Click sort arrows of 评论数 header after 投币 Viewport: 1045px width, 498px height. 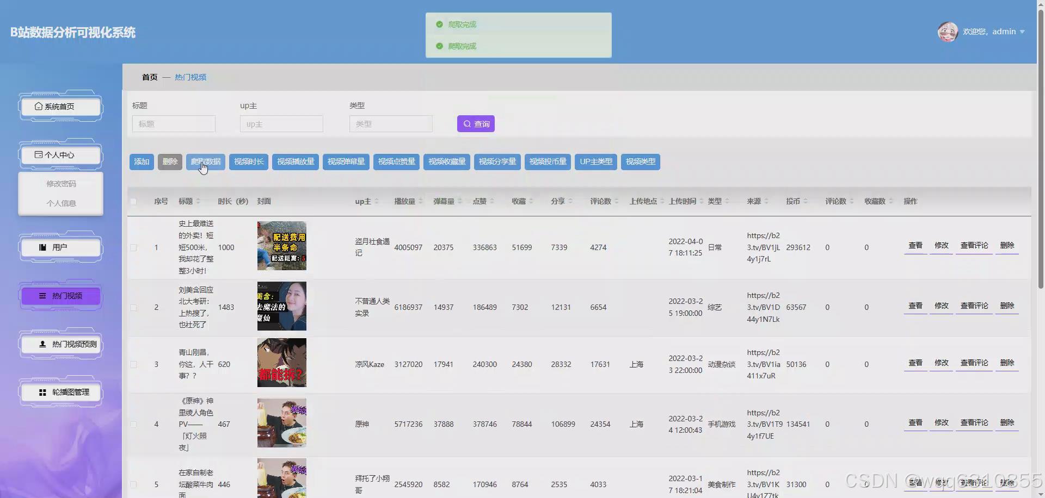(x=852, y=202)
